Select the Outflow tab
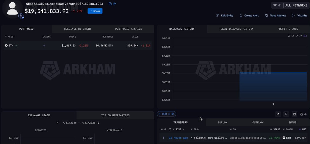The image size is (310, 144). [x=258, y=122]
